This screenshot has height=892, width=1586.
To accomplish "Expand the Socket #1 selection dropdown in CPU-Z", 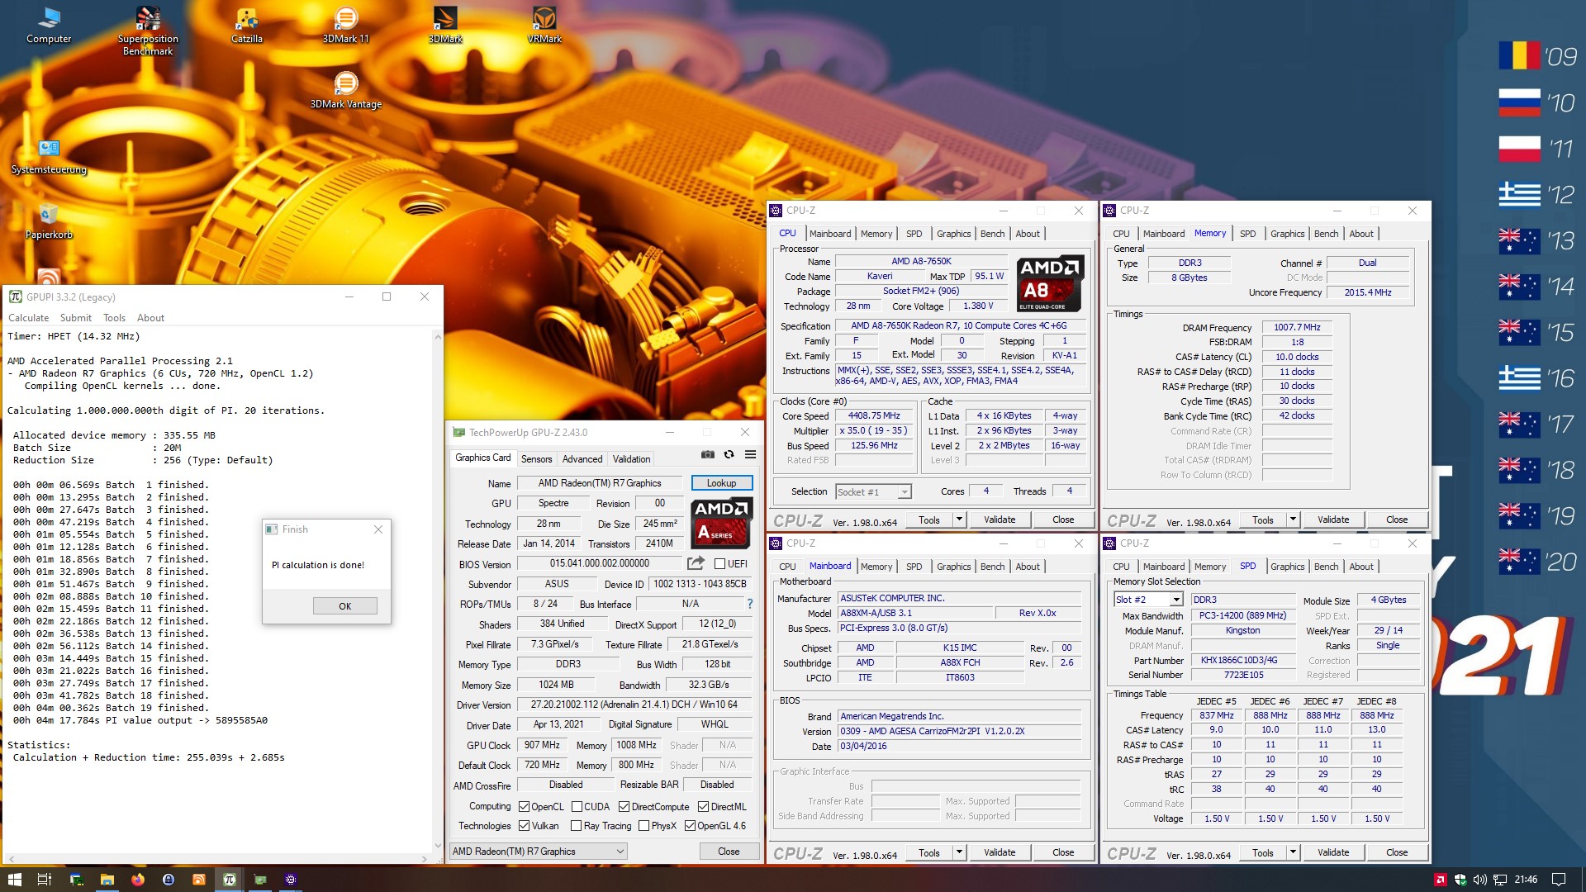I will click(905, 492).
